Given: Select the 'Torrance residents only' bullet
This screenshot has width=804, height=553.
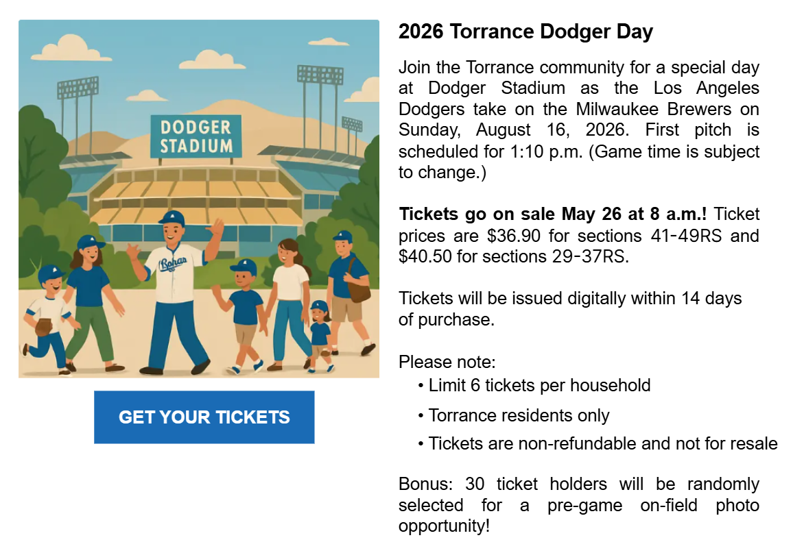Looking at the screenshot, I should coord(513,415).
